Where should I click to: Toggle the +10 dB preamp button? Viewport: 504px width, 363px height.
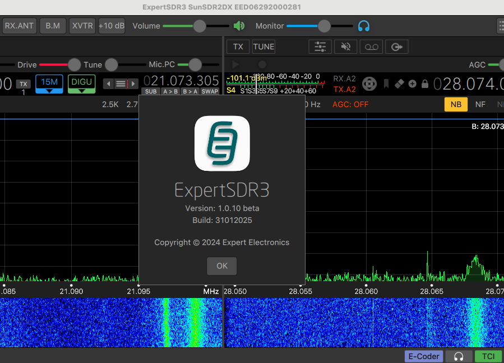point(112,26)
